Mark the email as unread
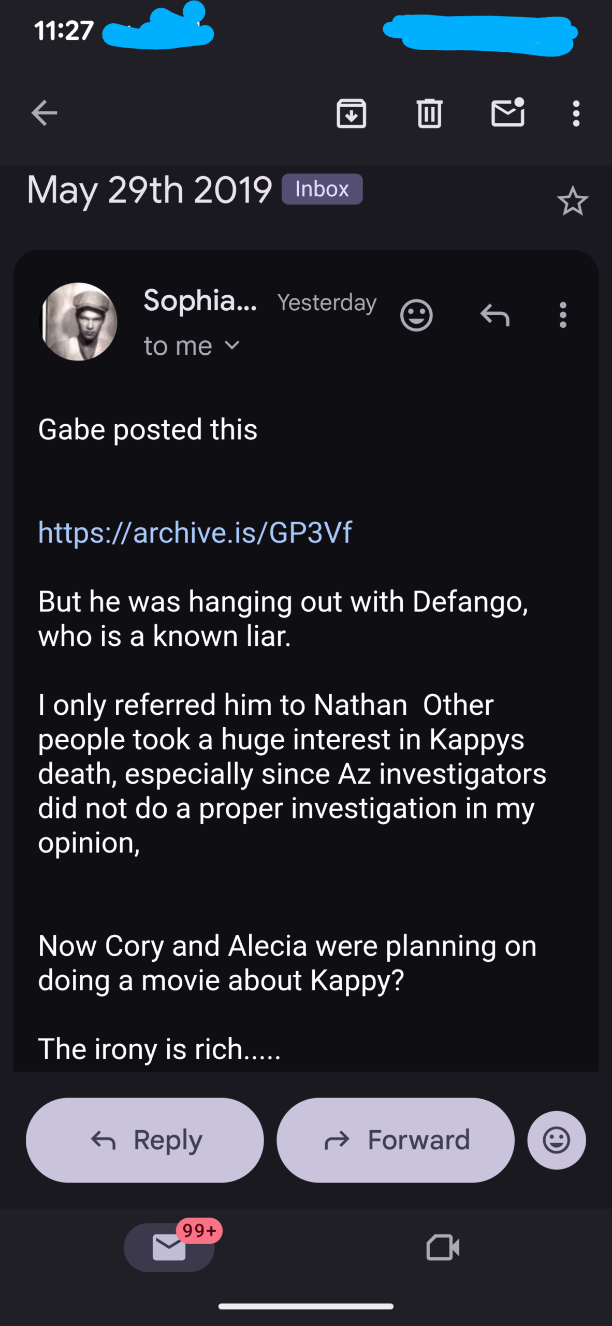 (507, 112)
